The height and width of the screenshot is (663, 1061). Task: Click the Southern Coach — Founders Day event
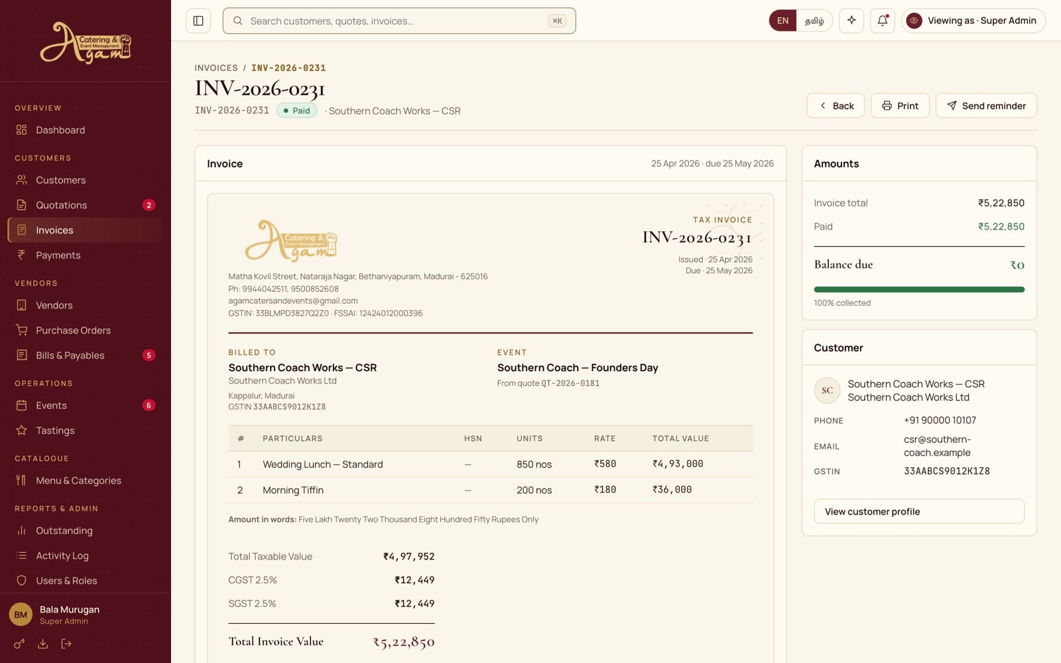pyautogui.click(x=578, y=368)
